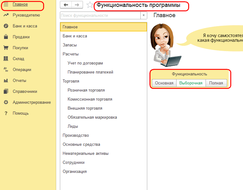
Task: Click the Руководителю trend-line icon
Action: [x=6, y=15]
